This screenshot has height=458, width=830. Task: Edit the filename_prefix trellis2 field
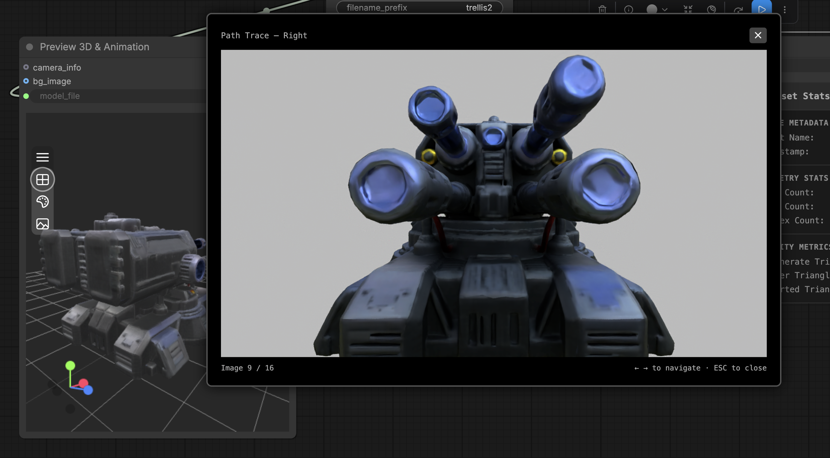point(419,7)
